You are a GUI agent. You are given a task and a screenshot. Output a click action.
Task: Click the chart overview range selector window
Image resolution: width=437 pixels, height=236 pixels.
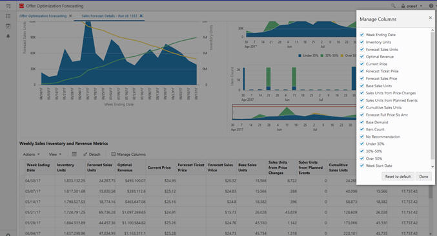[294, 113]
